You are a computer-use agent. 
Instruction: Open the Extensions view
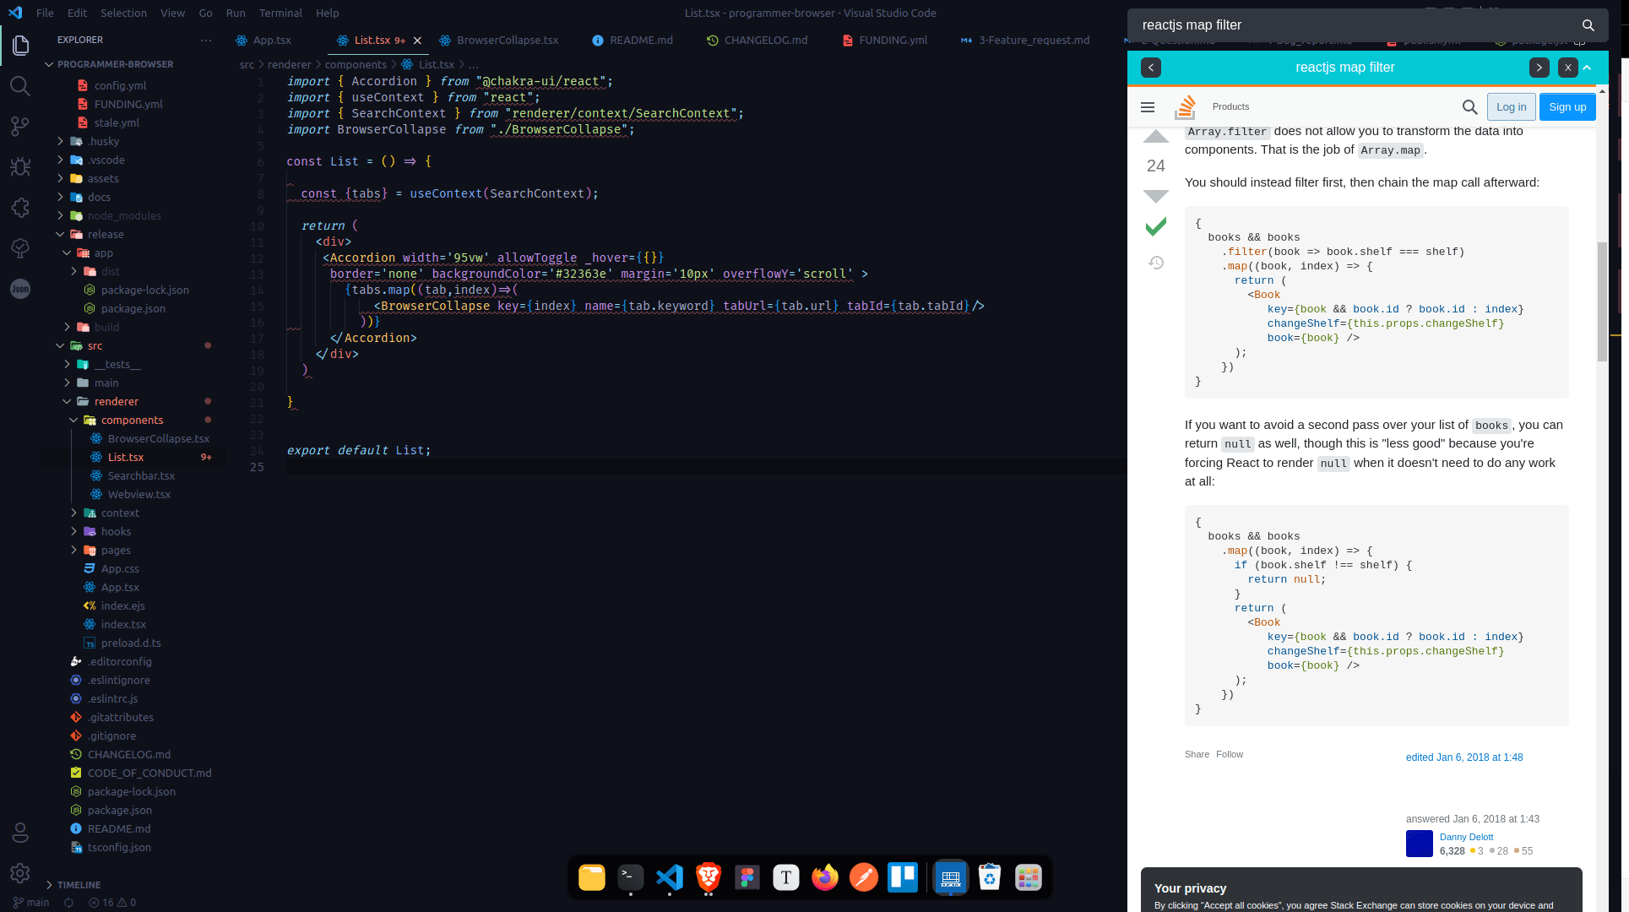pyautogui.click(x=19, y=207)
